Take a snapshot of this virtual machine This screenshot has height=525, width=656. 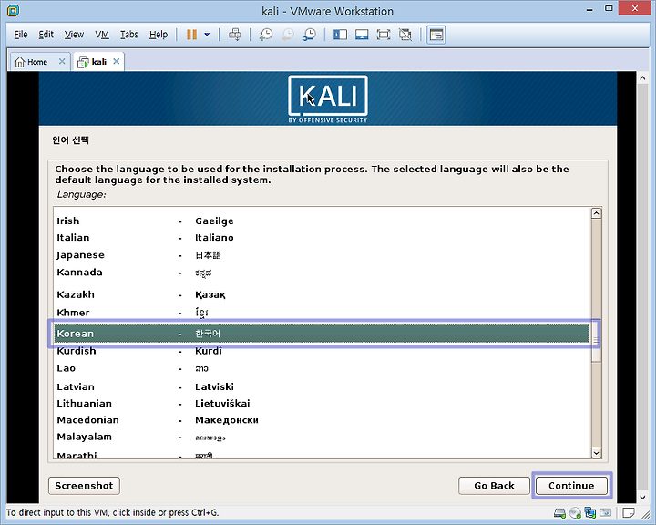point(266,35)
